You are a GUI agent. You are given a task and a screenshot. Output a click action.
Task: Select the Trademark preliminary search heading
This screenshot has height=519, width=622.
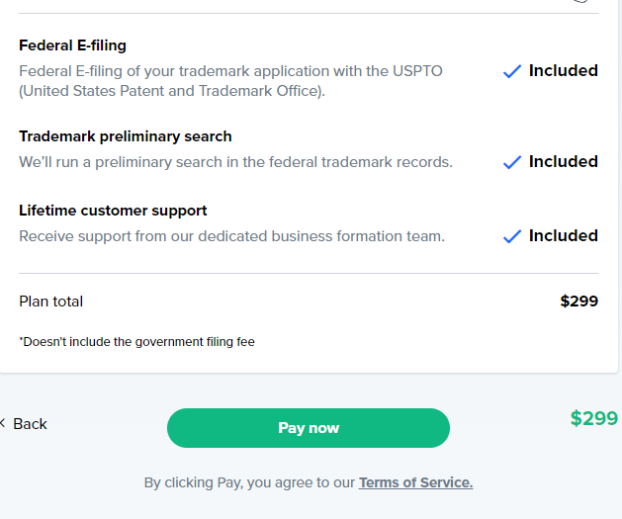[x=125, y=136]
